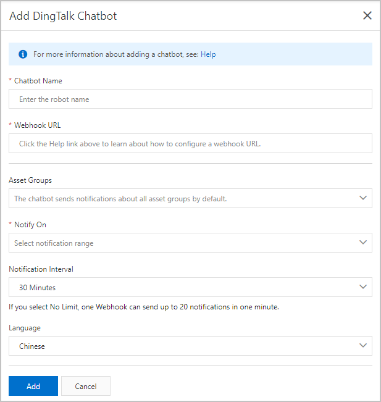
Task: Click the blue info icon in banner
Action: pyautogui.click(x=23, y=54)
